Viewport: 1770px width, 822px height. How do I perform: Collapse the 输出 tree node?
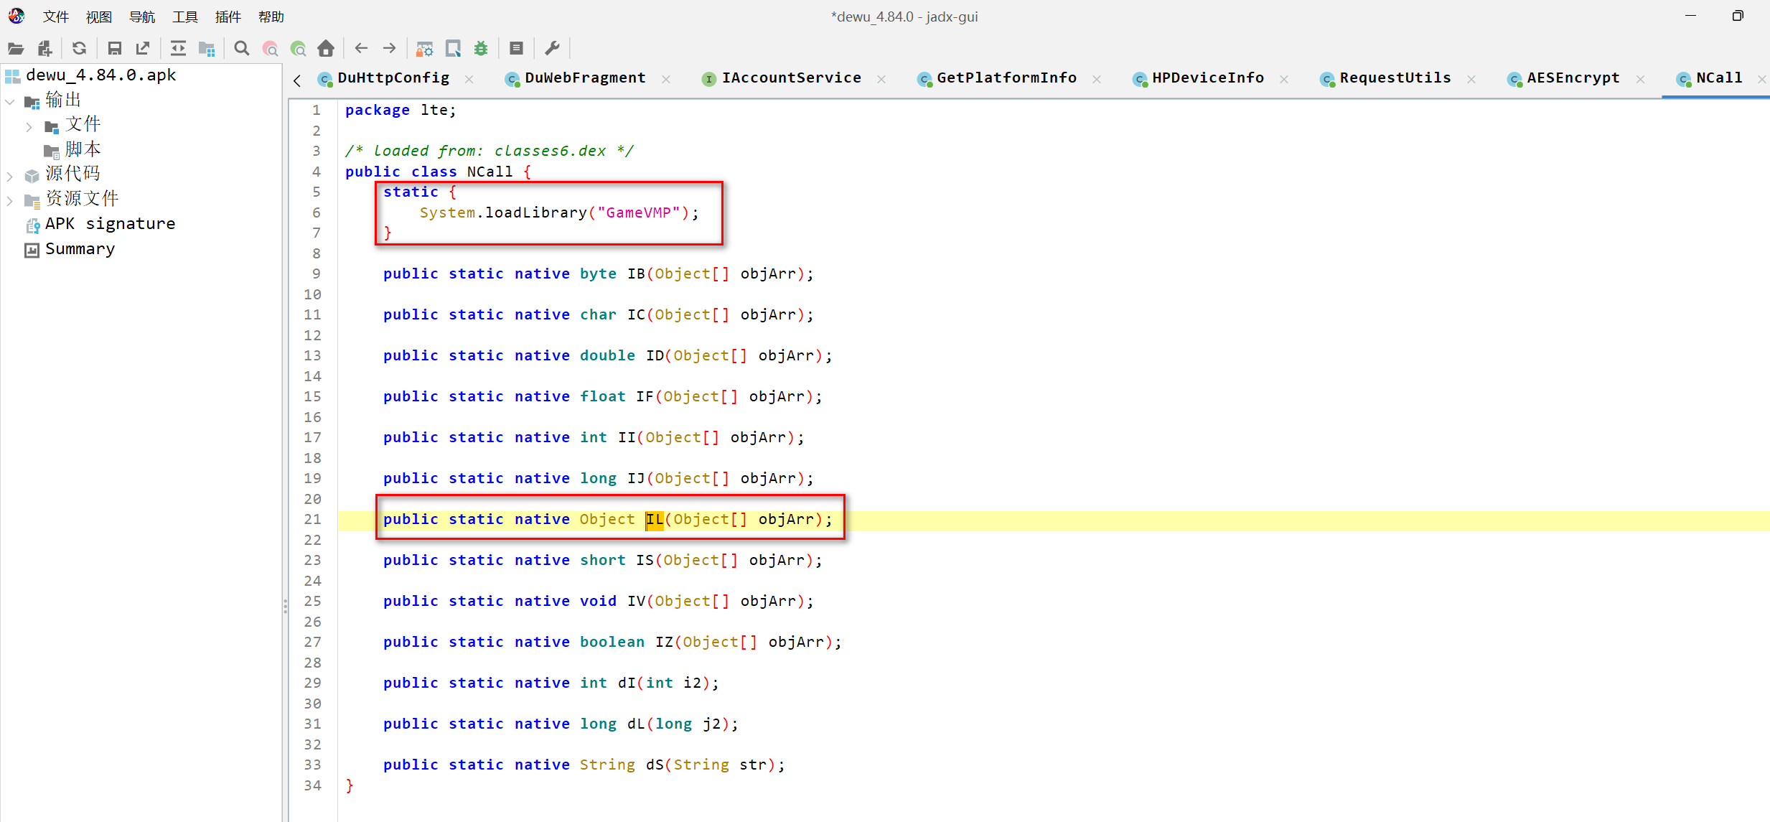click(x=10, y=101)
